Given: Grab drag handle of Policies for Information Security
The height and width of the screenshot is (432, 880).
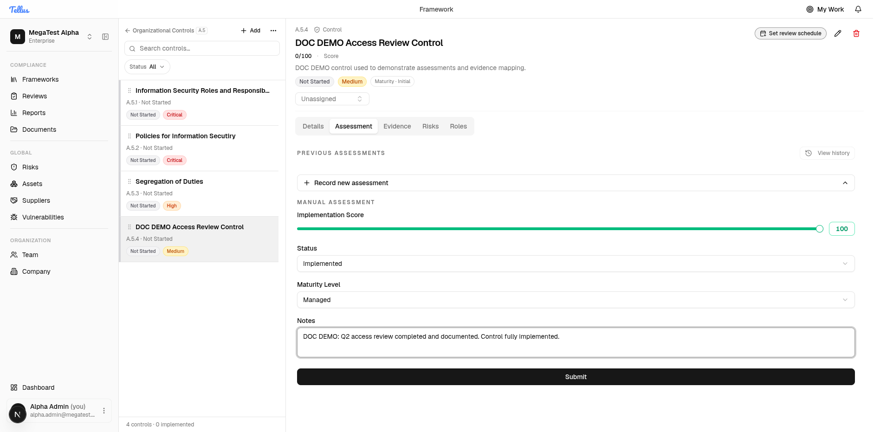Looking at the screenshot, I should tap(129, 136).
